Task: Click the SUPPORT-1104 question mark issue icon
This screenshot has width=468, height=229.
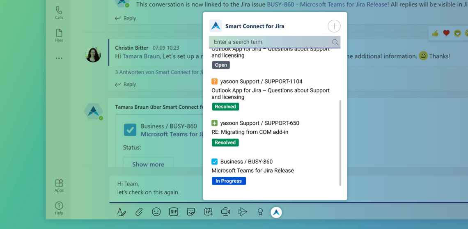Action: point(214,81)
